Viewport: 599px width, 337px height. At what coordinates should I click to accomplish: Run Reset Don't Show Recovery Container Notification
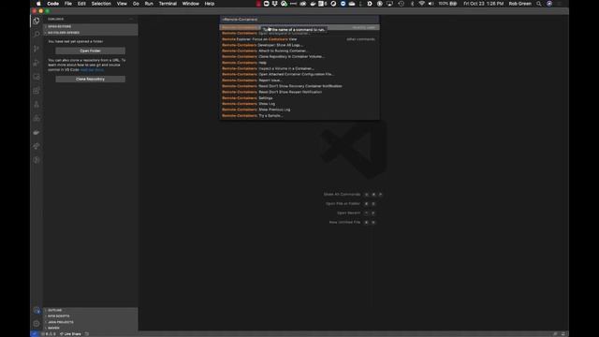click(299, 86)
